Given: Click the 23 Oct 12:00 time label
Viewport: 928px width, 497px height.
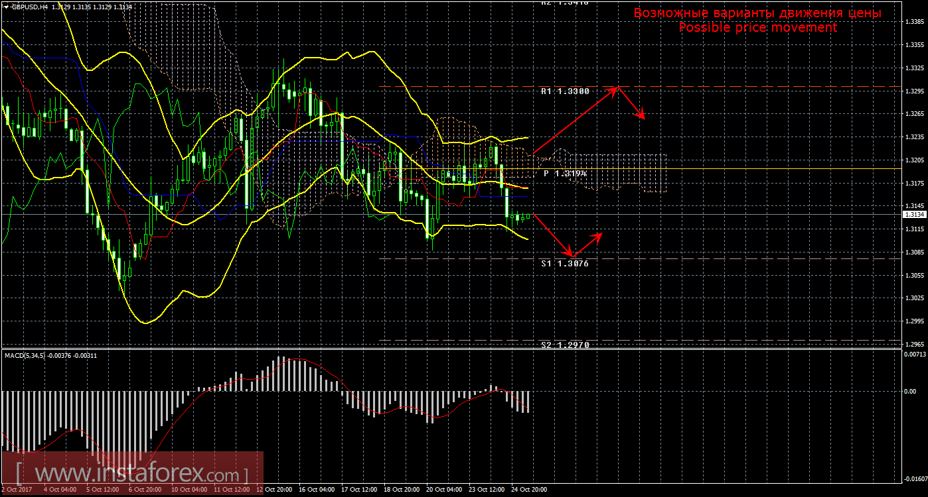Looking at the screenshot, I should 486,490.
